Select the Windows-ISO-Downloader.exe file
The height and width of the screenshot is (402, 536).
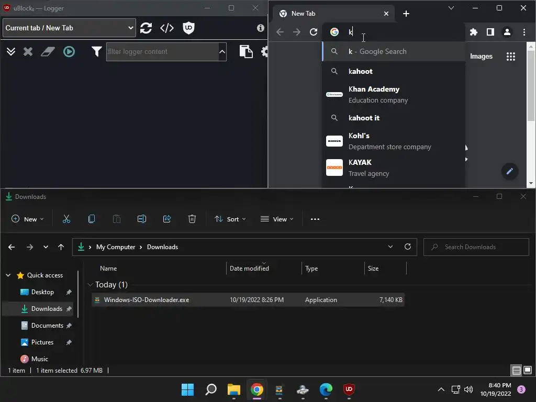248,300
